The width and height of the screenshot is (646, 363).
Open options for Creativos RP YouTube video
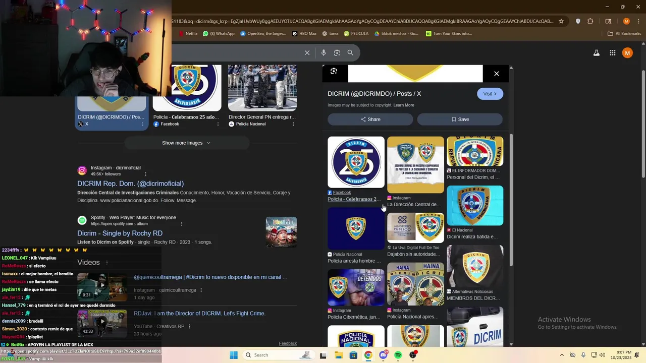click(x=190, y=327)
